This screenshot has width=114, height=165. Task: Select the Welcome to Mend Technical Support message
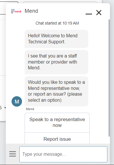point(56,39)
